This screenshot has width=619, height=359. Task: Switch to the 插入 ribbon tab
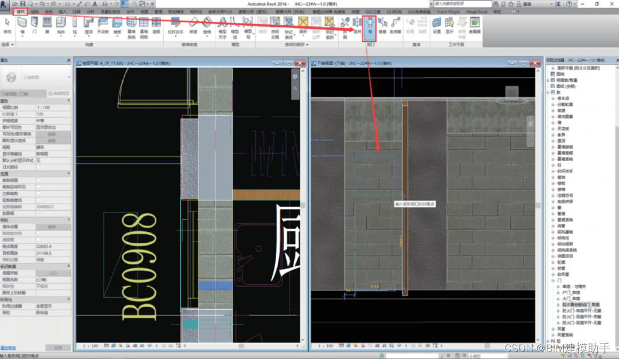click(62, 12)
